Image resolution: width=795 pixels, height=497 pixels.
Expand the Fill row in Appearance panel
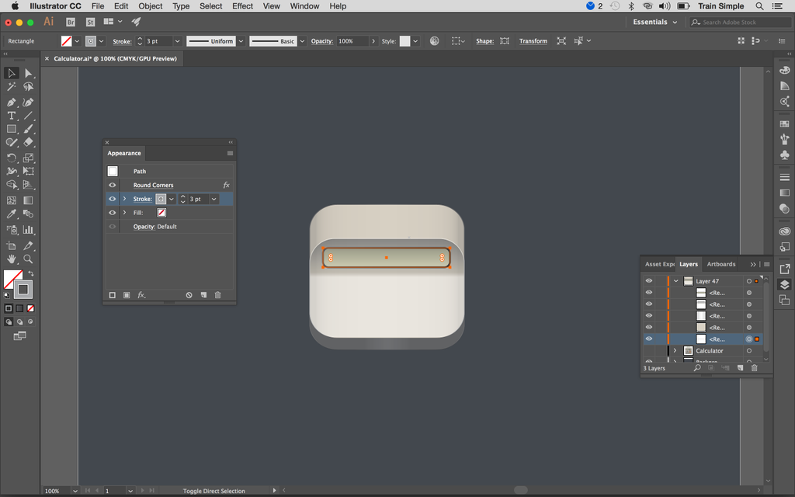pyautogui.click(x=124, y=211)
